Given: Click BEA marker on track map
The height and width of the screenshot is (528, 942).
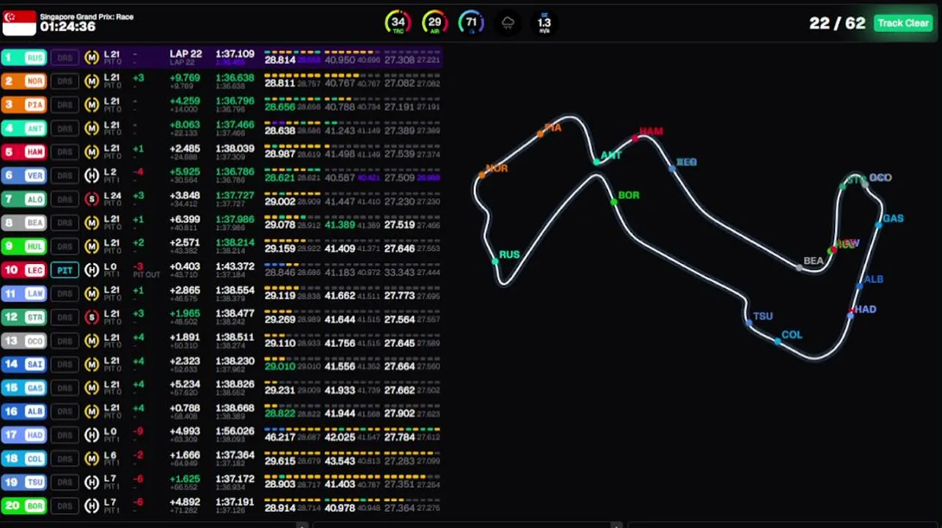Looking at the screenshot, I should pyautogui.click(x=800, y=268).
